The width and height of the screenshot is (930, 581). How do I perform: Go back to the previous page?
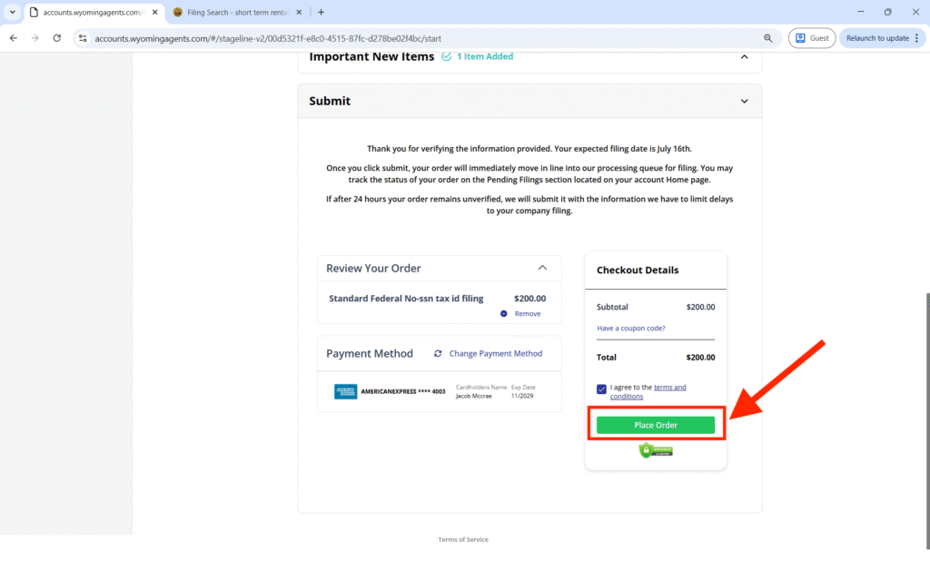(x=14, y=38)
